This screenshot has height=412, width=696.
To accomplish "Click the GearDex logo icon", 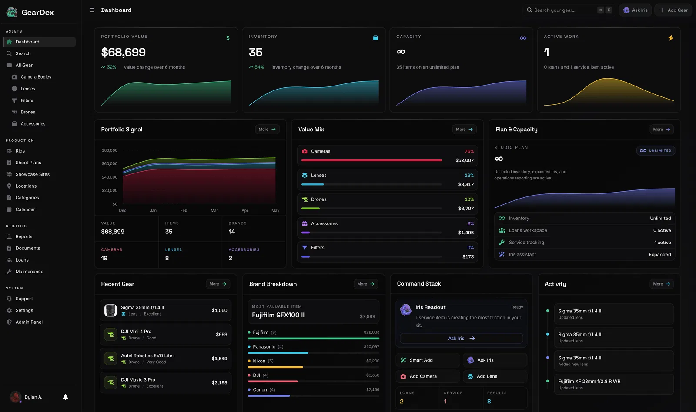I will tap(12, 12).
